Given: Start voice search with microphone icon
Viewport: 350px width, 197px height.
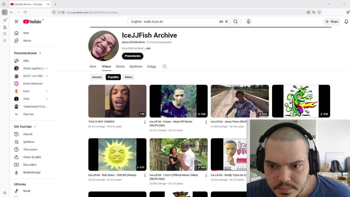Looking at the screenshot, I should (248, 22).
